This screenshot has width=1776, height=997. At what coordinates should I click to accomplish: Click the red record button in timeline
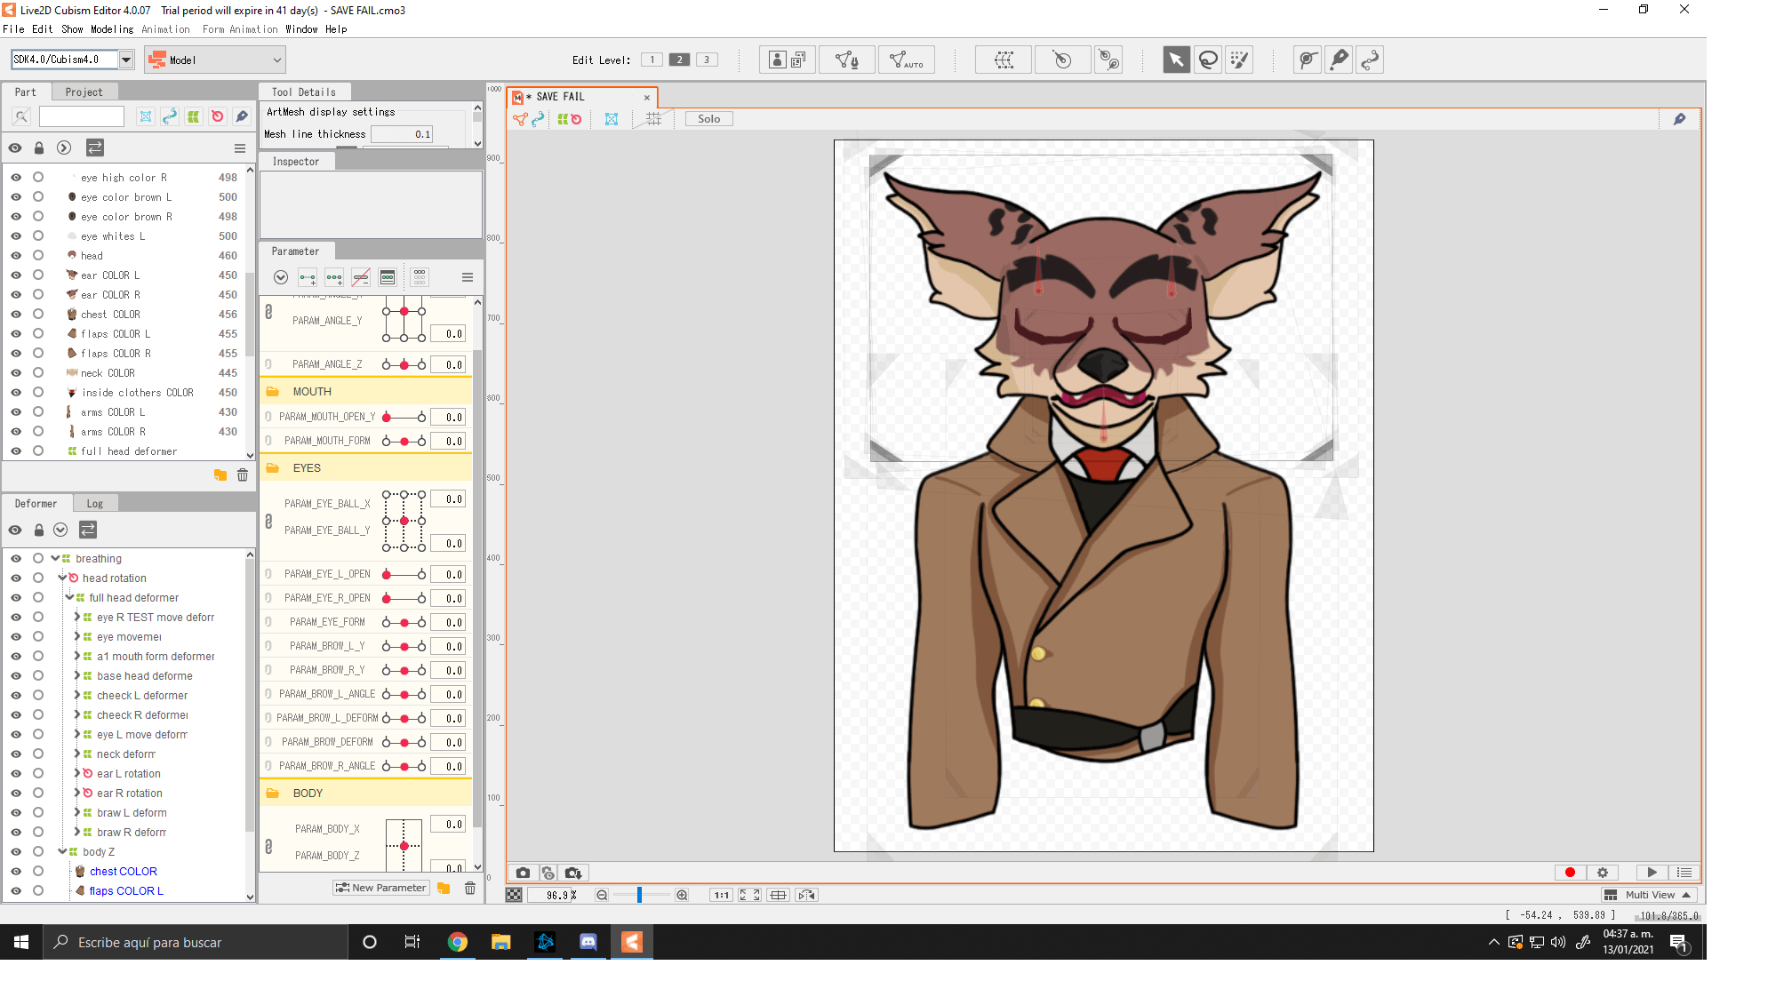1571,873
